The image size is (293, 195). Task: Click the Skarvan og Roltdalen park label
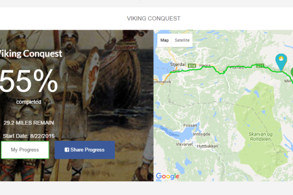click(x=260, y=136)
